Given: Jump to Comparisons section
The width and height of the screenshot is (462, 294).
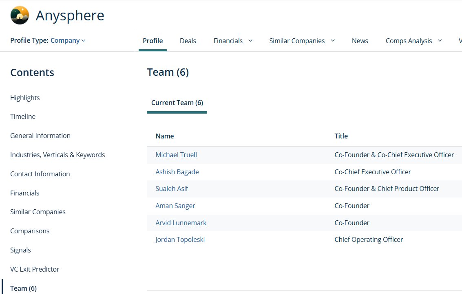Looking at the screenshot, I should (x=30, y=231).
